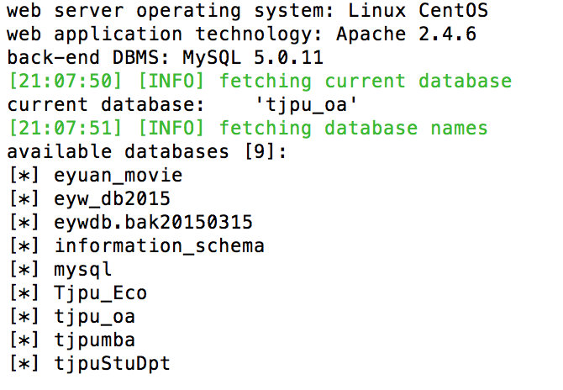Viewport: 563px width, 390px height.
Task: Click the tjpuStuDpt database name
Action: 112,363
